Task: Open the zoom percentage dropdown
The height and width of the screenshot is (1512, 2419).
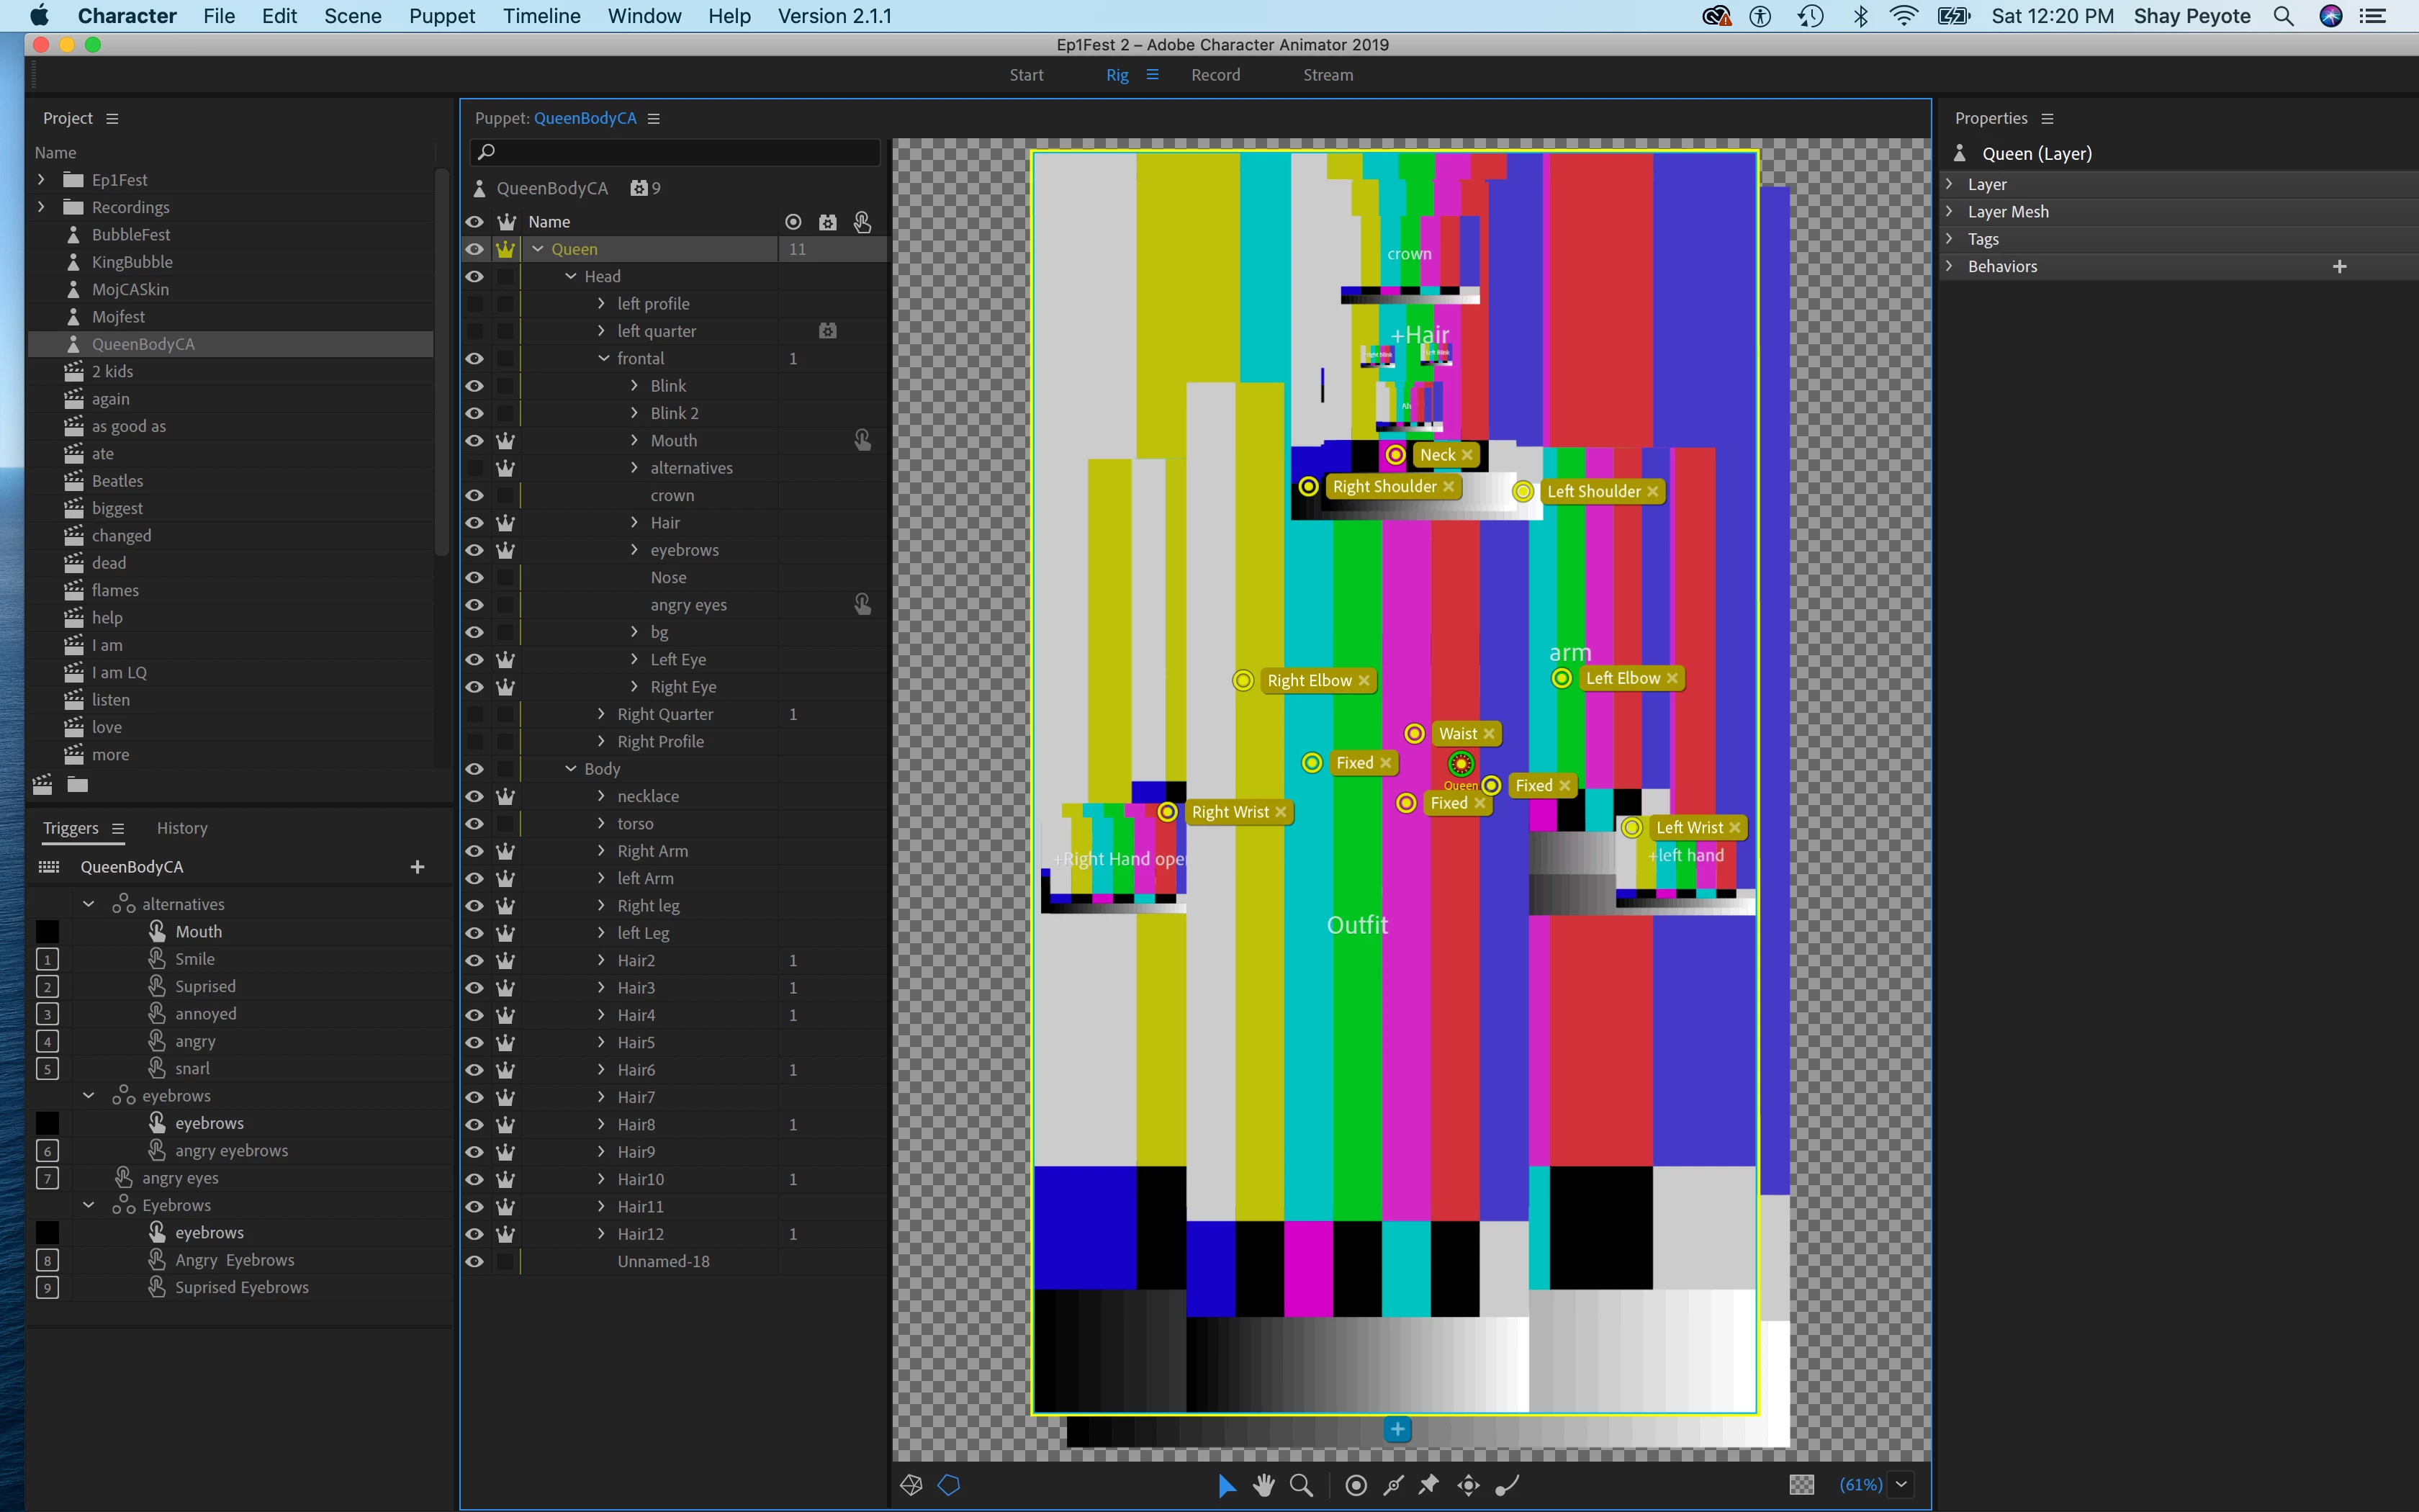Action: [x=1901, y=1485]
